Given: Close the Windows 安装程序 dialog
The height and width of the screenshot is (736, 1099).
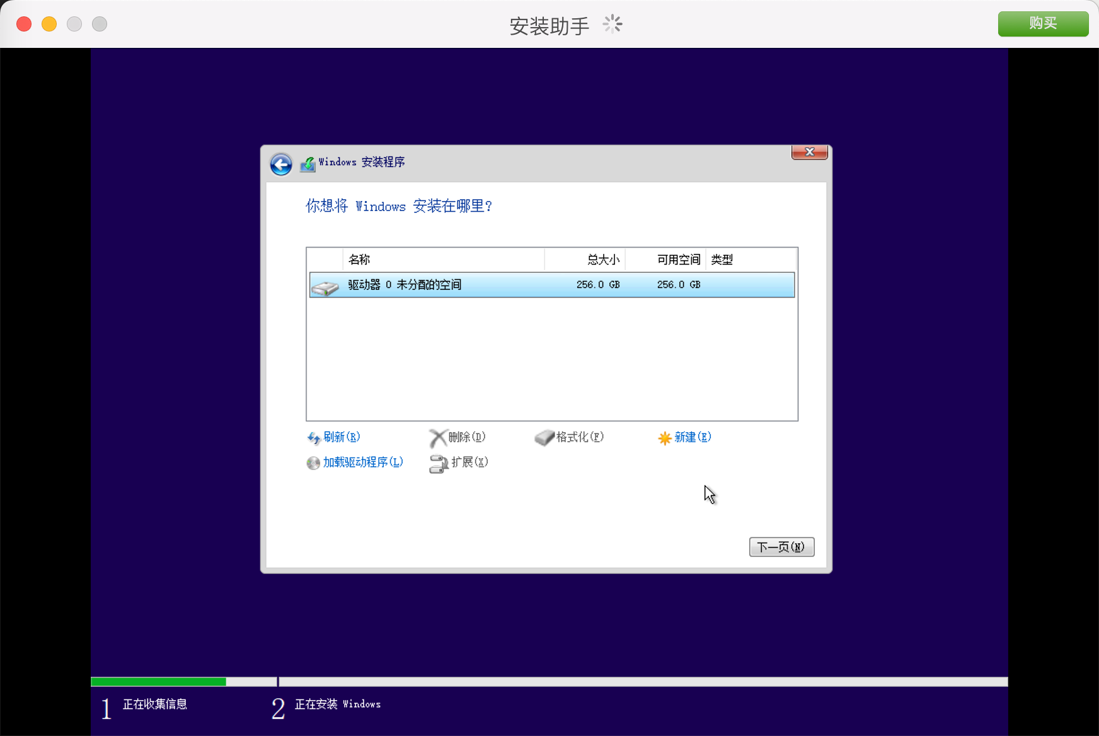Looking at the screenshot, I should click(809, 152).
